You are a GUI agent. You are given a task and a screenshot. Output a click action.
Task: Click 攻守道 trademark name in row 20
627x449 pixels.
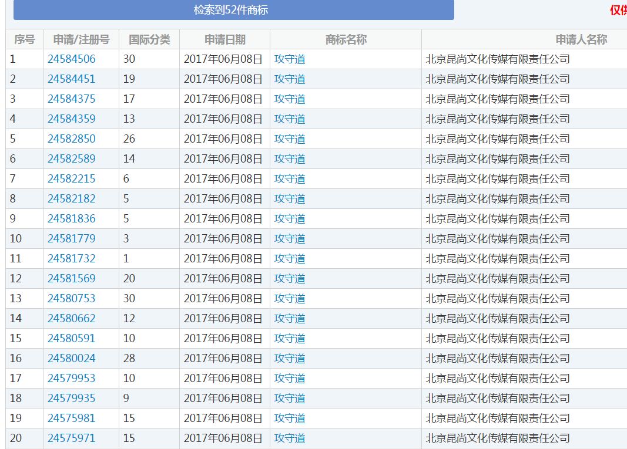[x=290, y=438]
